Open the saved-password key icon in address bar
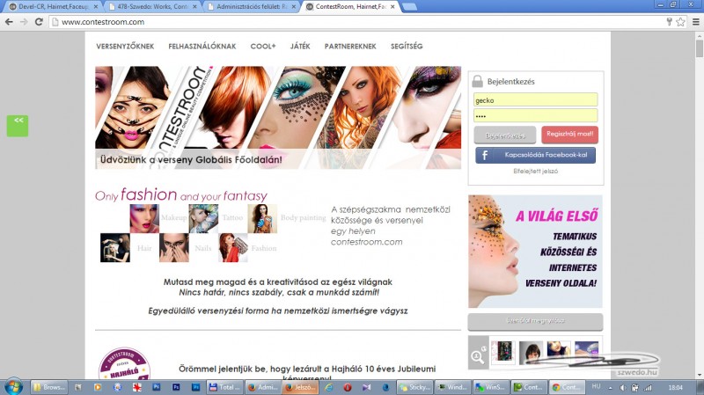This screenshot has width=704, height=395. (x=670, y=21)
